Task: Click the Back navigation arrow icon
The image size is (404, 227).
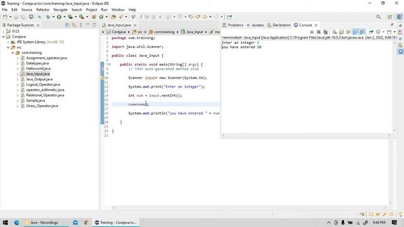Action: click(205, 17)
